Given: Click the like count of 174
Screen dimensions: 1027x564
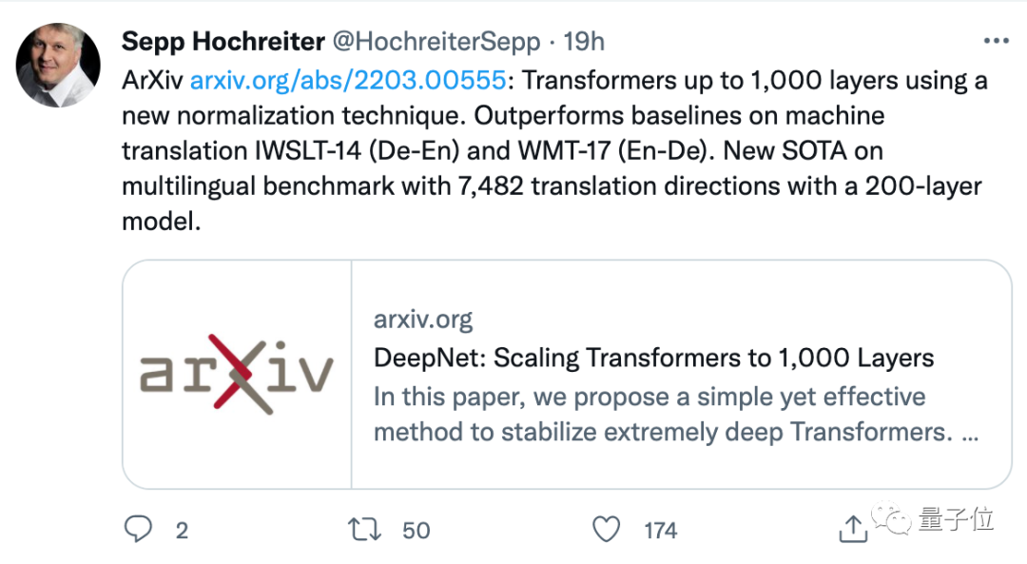Looking at the screenshot, I should pos(660,530).
